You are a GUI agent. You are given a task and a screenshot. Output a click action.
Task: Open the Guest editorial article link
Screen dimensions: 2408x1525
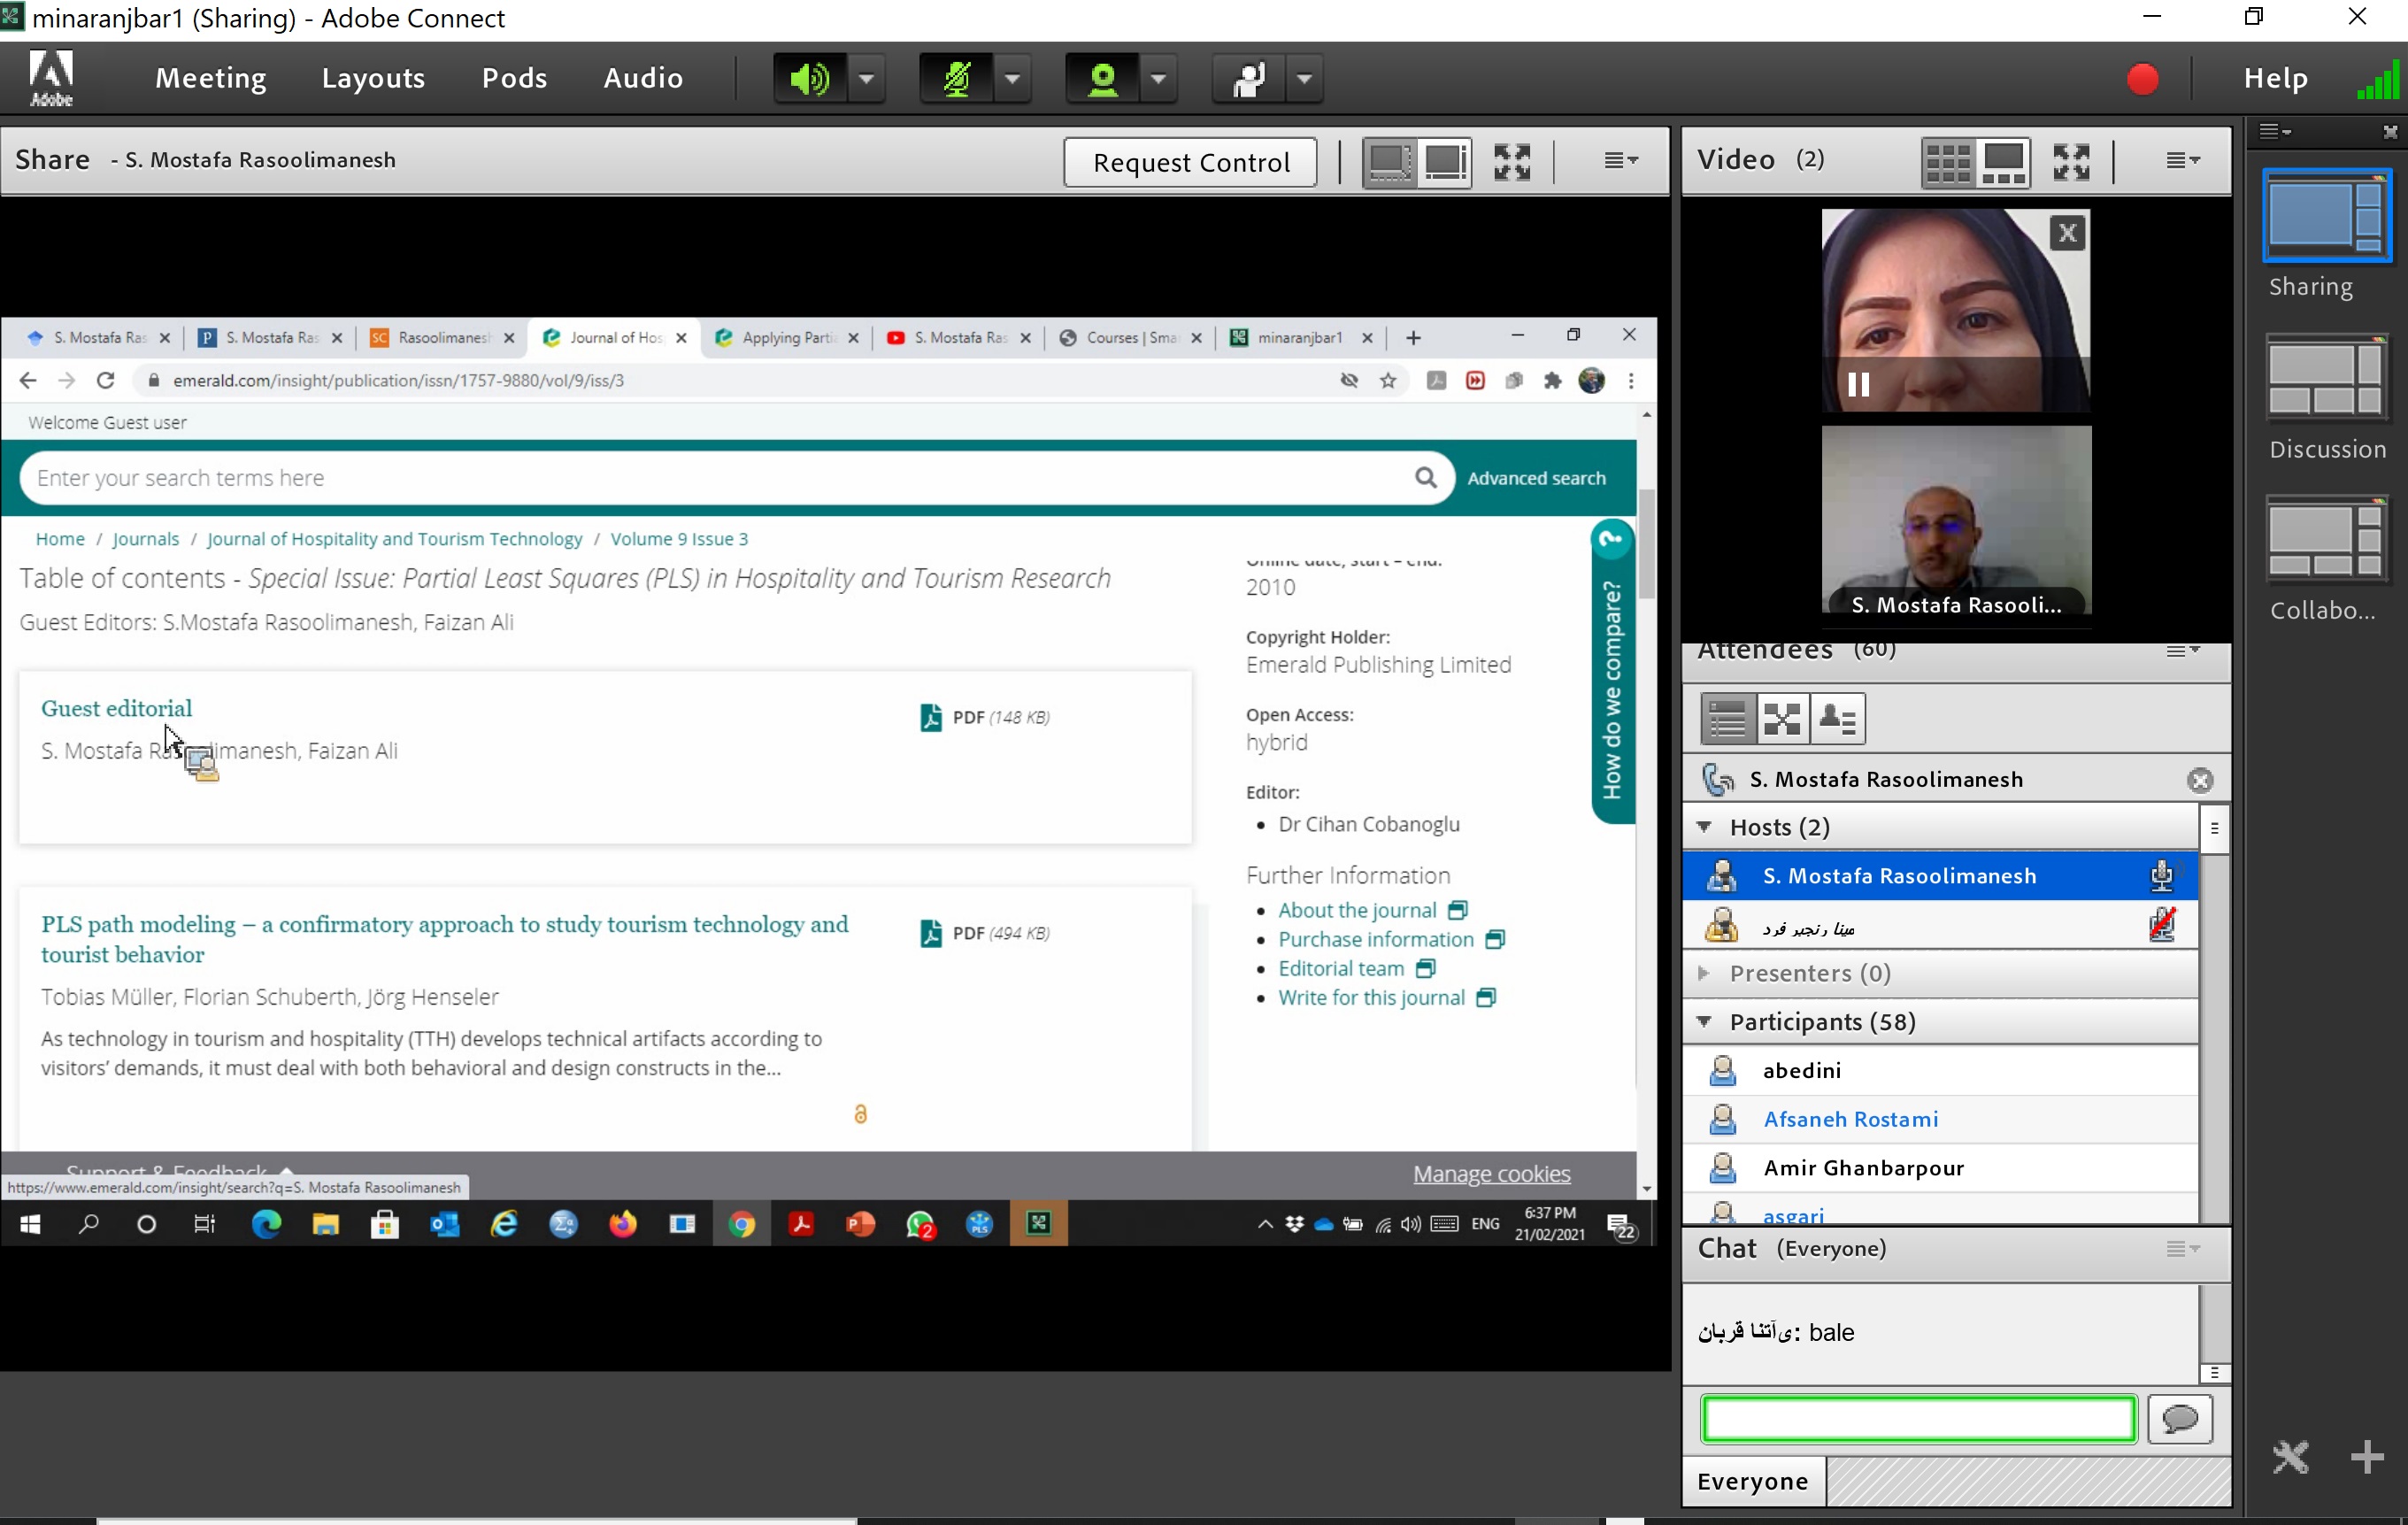pyautogui.click(x=116, y=708)
